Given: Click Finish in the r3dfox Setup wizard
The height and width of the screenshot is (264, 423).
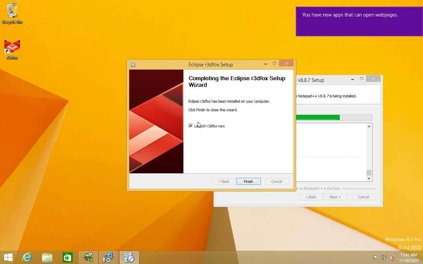Looking at the screenshot, I should [x=249, y=181].
